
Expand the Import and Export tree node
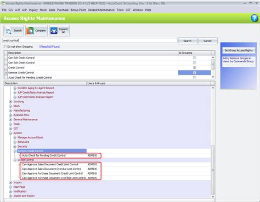(x=10, y=196)
